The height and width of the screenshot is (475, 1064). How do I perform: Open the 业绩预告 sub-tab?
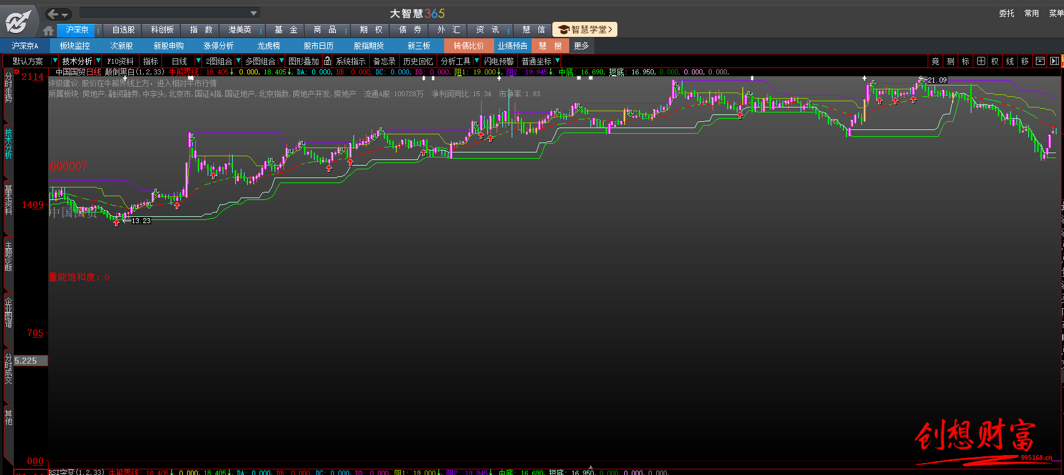(512, 46)
